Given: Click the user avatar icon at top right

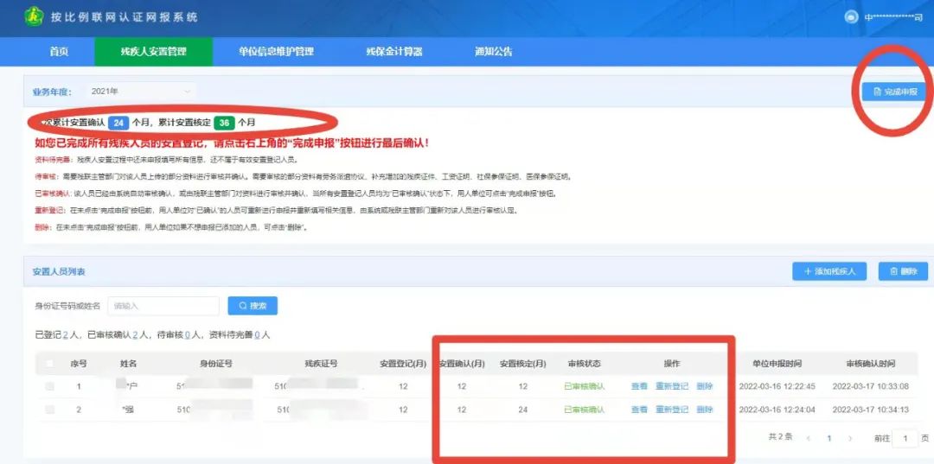Looking at the screenshot, I should [x=850, y=17].
